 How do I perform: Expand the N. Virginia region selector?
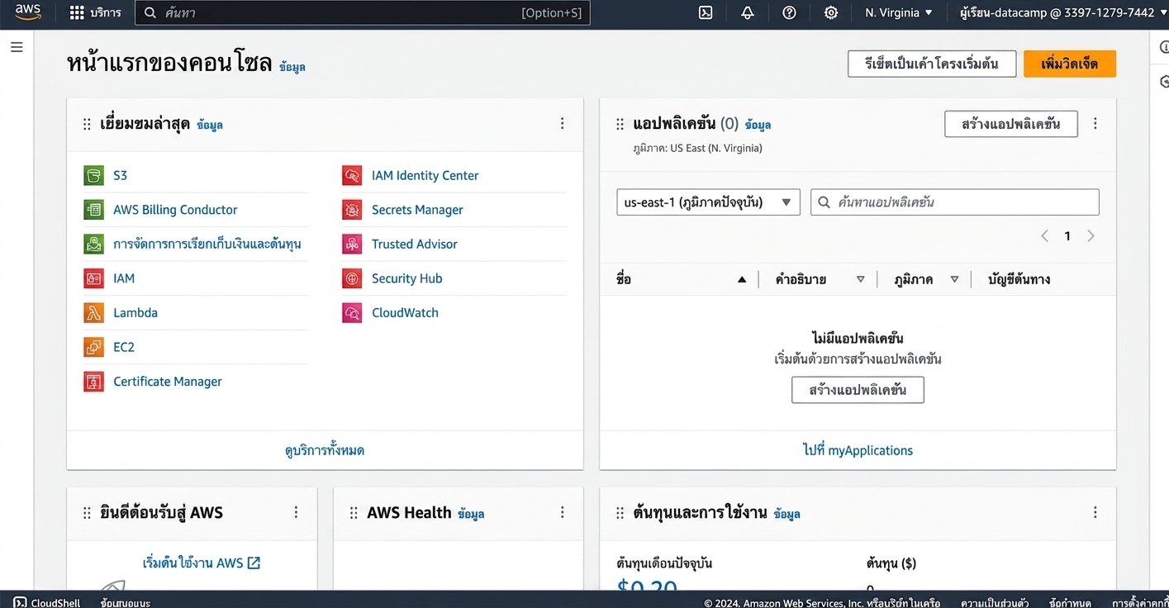pyautogui.click(x=899, y=12)
